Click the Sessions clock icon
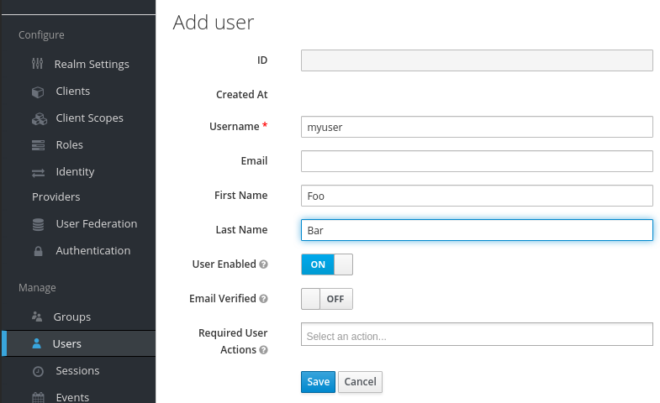 pyautogui.click(x=38, y=371)
